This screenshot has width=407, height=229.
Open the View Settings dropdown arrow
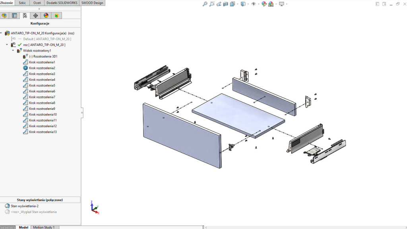point(287,4)
